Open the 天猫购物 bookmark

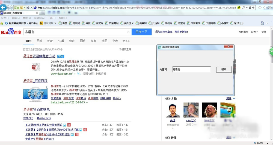point(209,23)
